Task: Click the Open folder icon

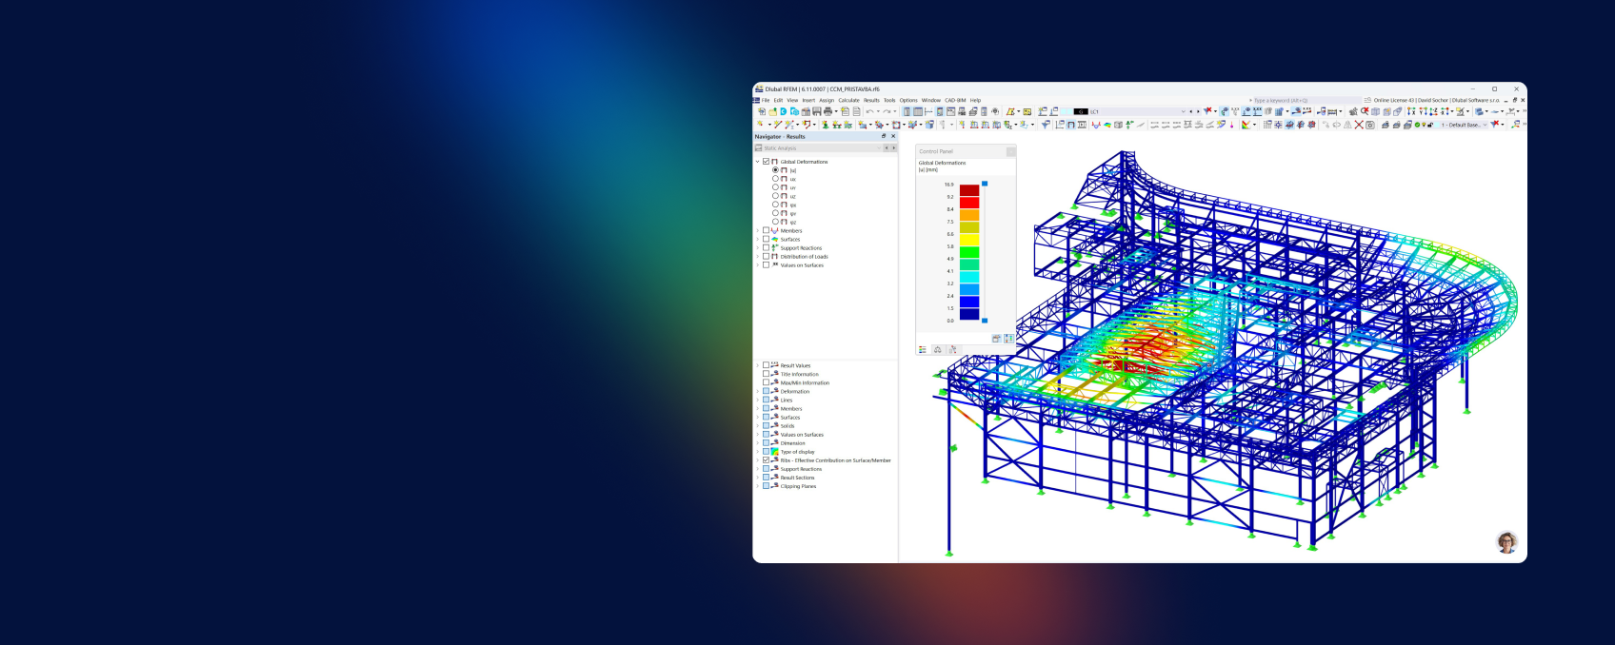Action: 773,111
